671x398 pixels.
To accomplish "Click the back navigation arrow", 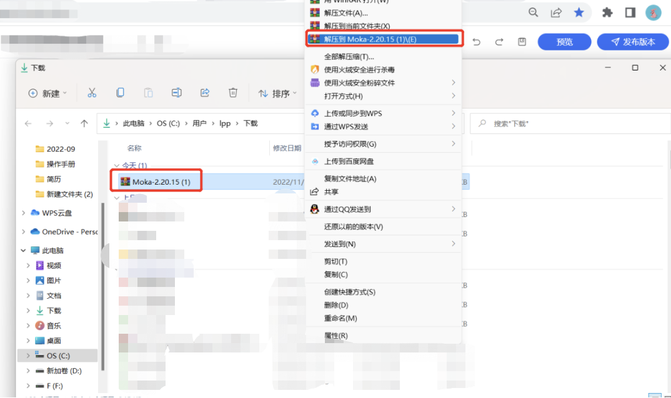I will tap(28, 124).
